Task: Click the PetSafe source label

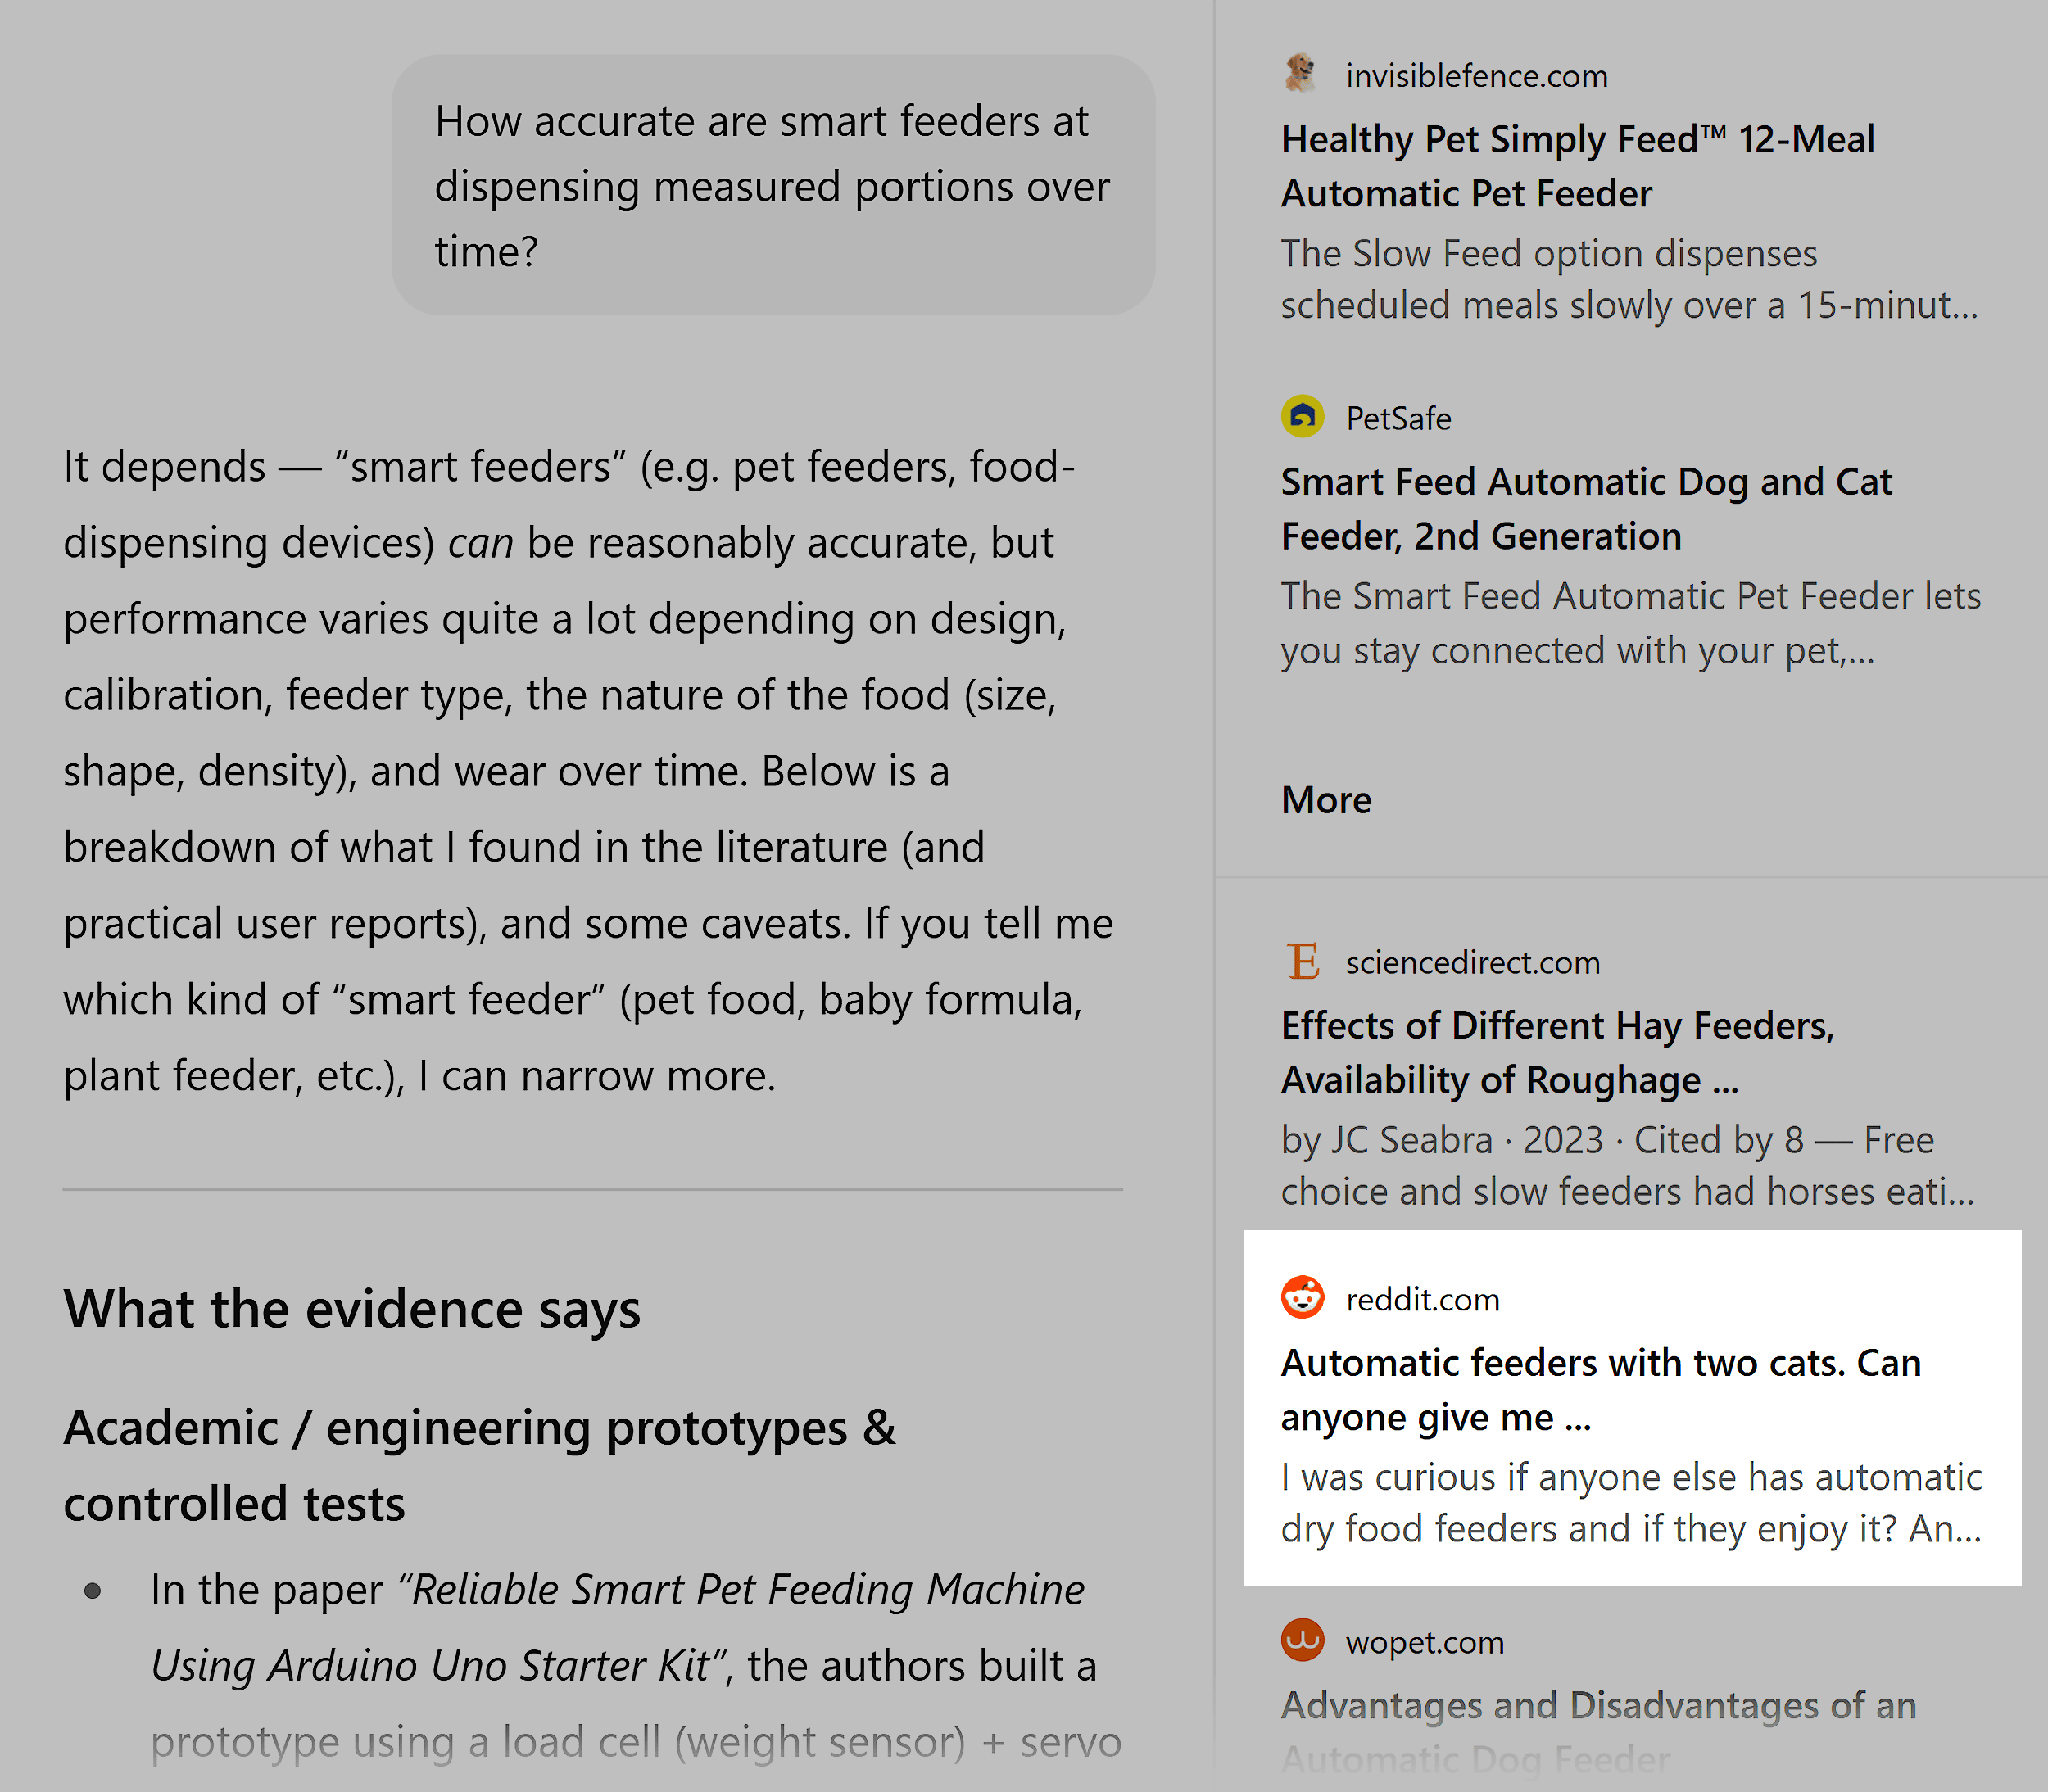Action: click(1397, 418)
